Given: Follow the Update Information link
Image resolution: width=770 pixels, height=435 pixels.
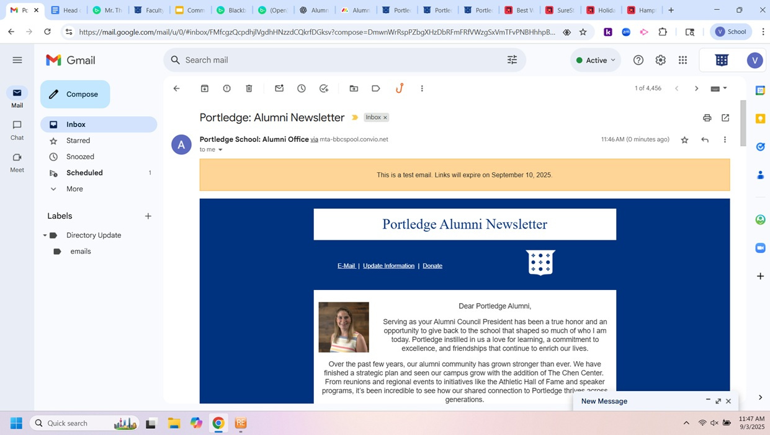Looking at the screenshot, I should point(388,266).
